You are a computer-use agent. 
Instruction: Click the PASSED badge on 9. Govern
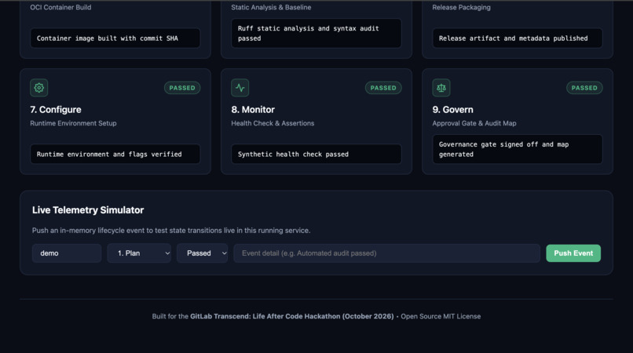(584, 88)
